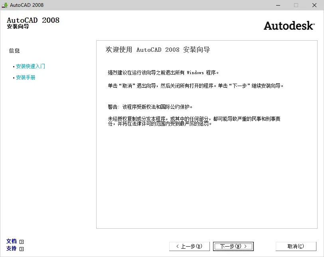Click the 安装向导 subtitle under AutoCAD 2008
324x257 pixels.
(18, 26)
